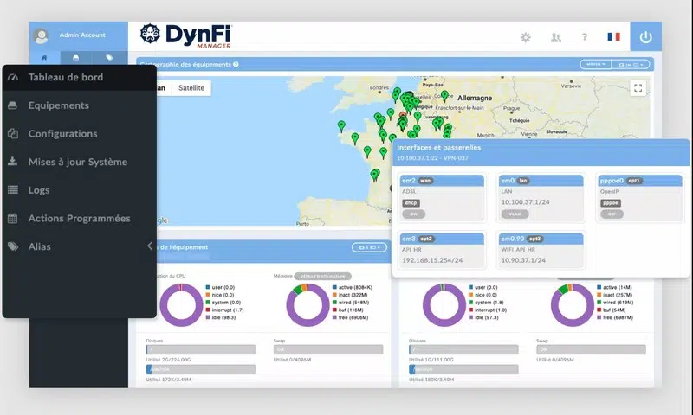Click the users management icon in header

[x=555, y=37]
